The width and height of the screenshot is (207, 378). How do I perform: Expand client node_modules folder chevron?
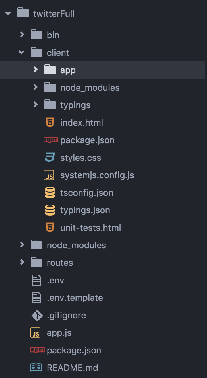pos(36,87)
